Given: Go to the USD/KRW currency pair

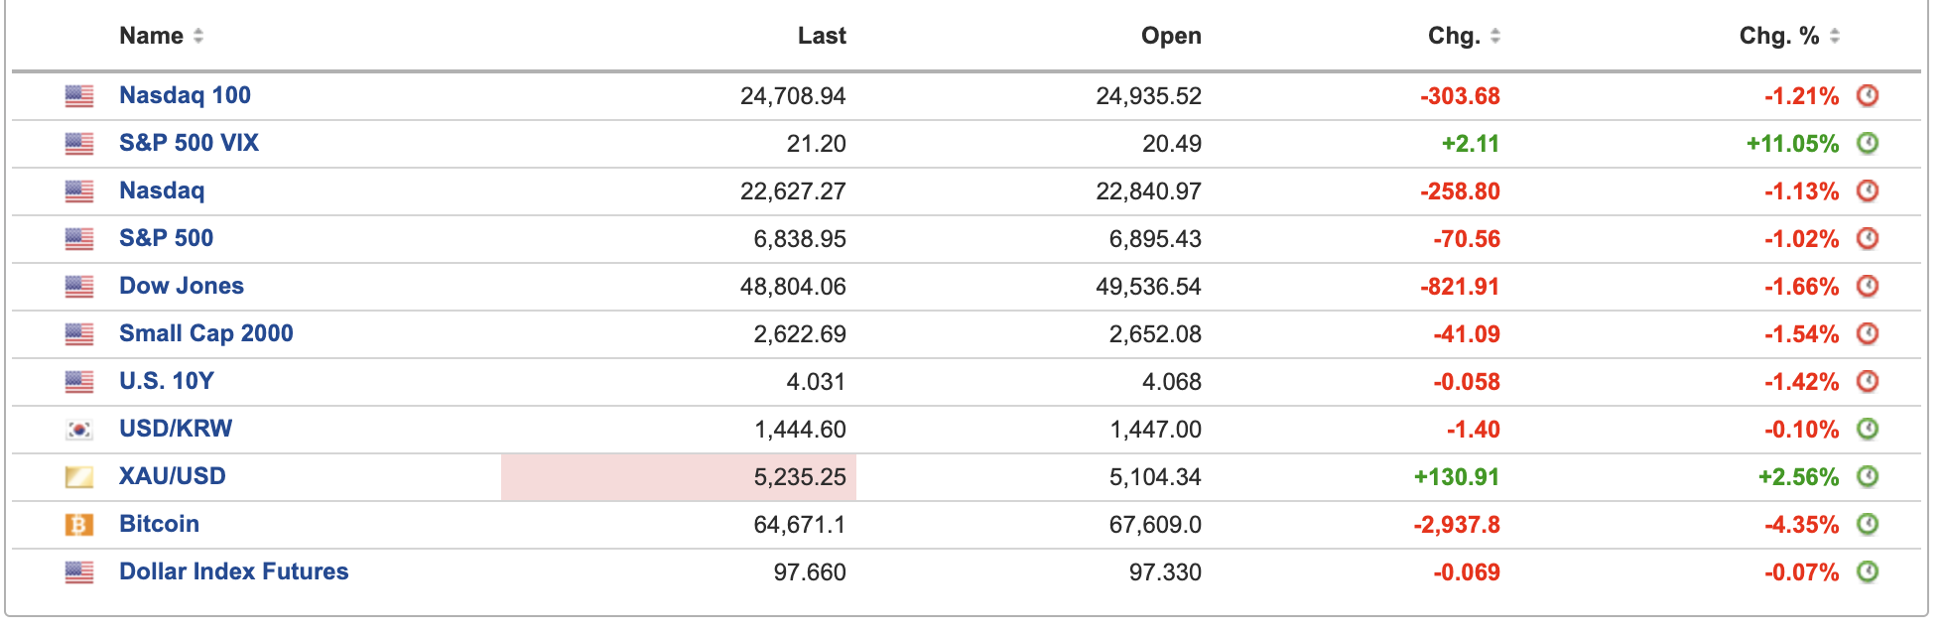Looking at the screenshot, I should click(x=176, y=429).
